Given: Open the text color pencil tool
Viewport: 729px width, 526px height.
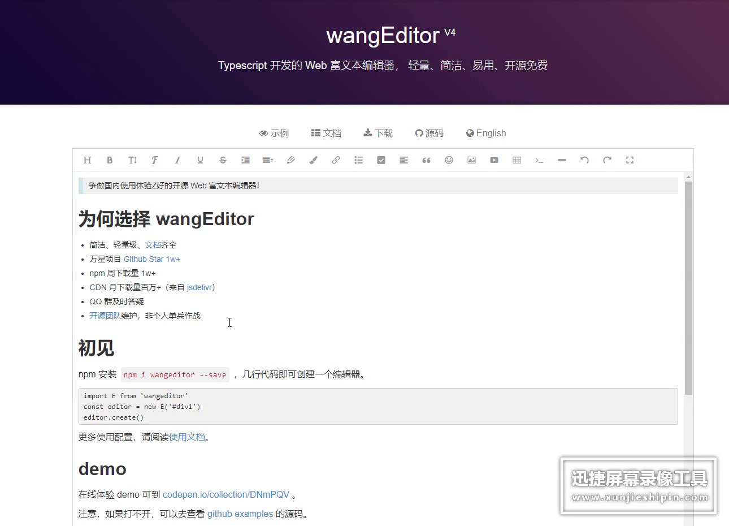Looking at the screenshot, I should pyautogui.click(x=290, y=160).
